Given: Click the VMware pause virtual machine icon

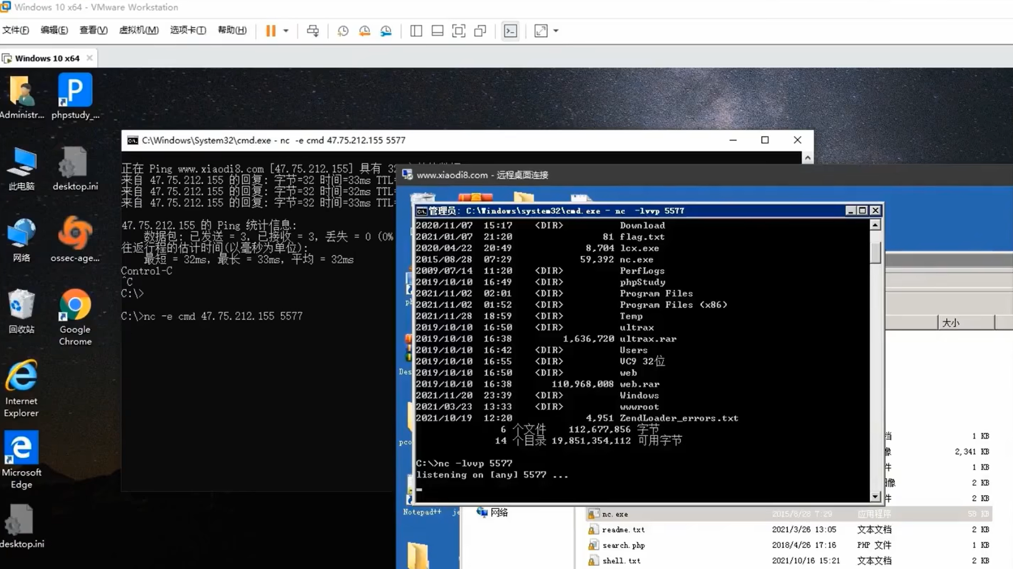Looking at the screenshot, I should (270, 31).
